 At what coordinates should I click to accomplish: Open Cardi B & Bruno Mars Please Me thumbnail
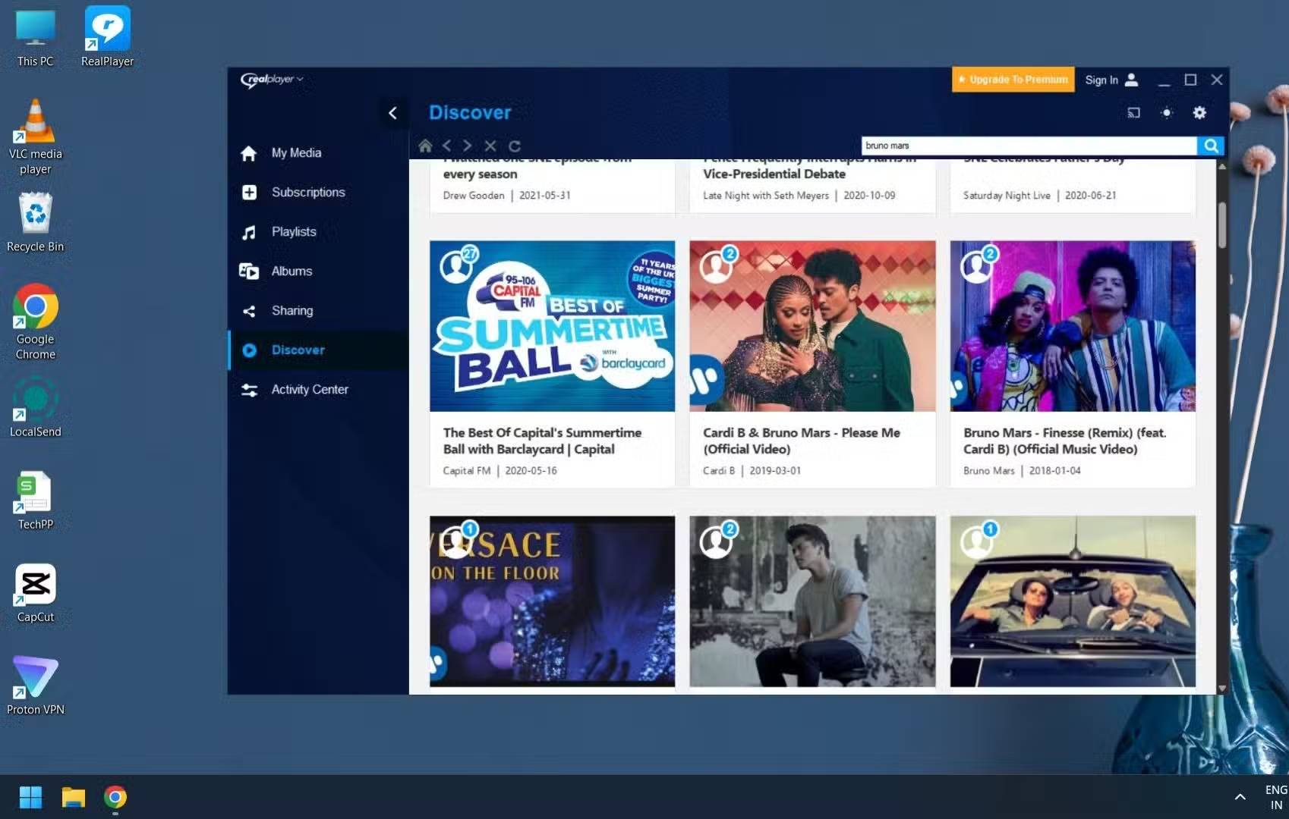pyautogui.click(x=812, y=326)
